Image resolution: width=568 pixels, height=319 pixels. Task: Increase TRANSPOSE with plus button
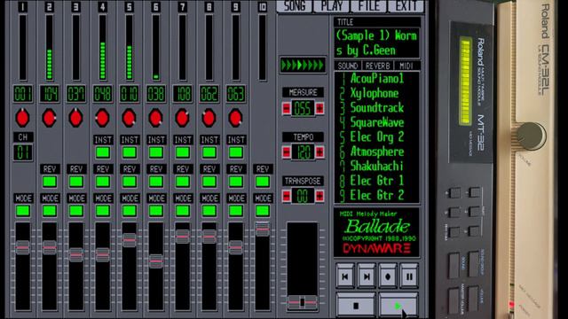click(x=319, y=196)
